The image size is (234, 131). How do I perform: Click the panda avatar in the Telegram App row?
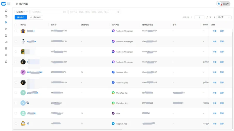point(23,123)
